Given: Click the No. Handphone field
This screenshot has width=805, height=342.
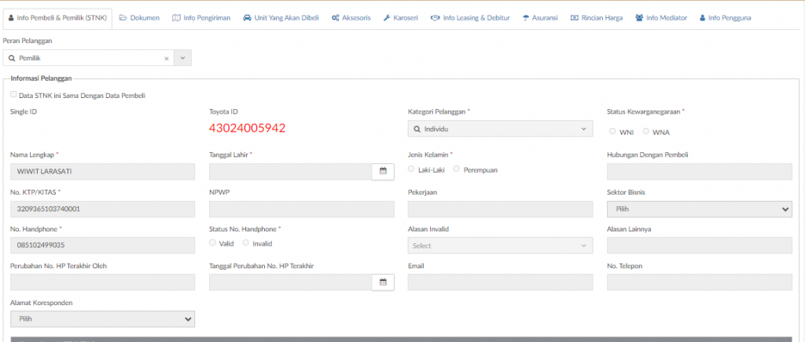Looking at the screenshot, I should click(103, 246).
